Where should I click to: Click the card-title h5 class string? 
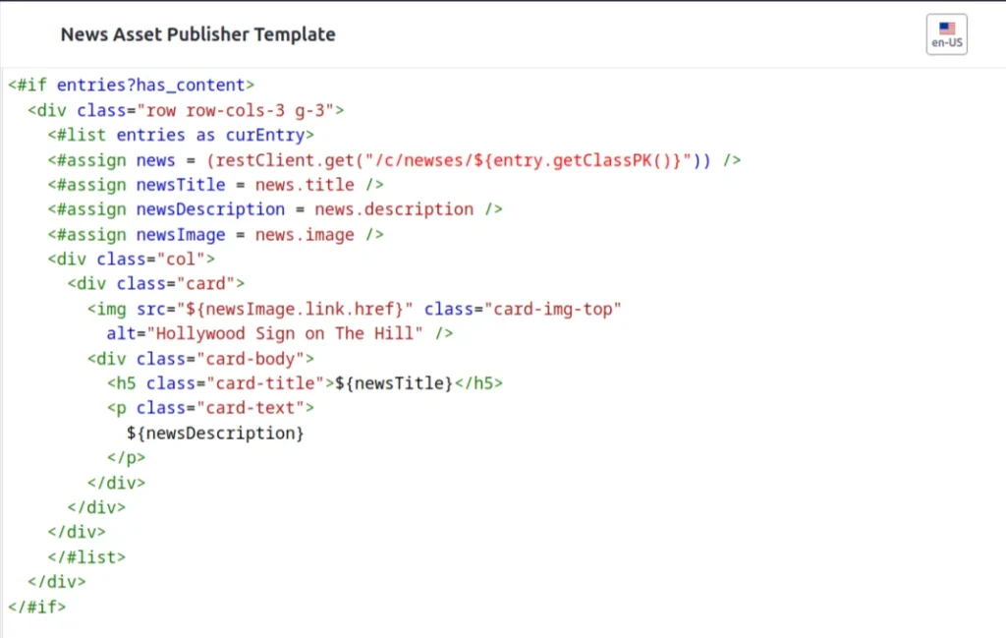260,383
